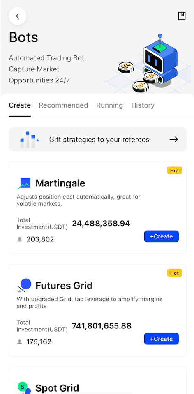
Task: Tap the back arrow button
Action: click(18, 16)
